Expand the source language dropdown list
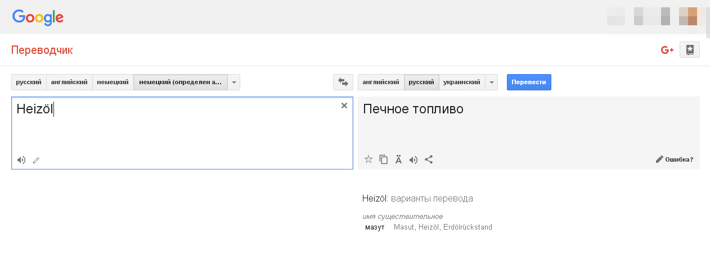Image resolution: width=710 pixels, height=261 pixels. pos(235,82)
